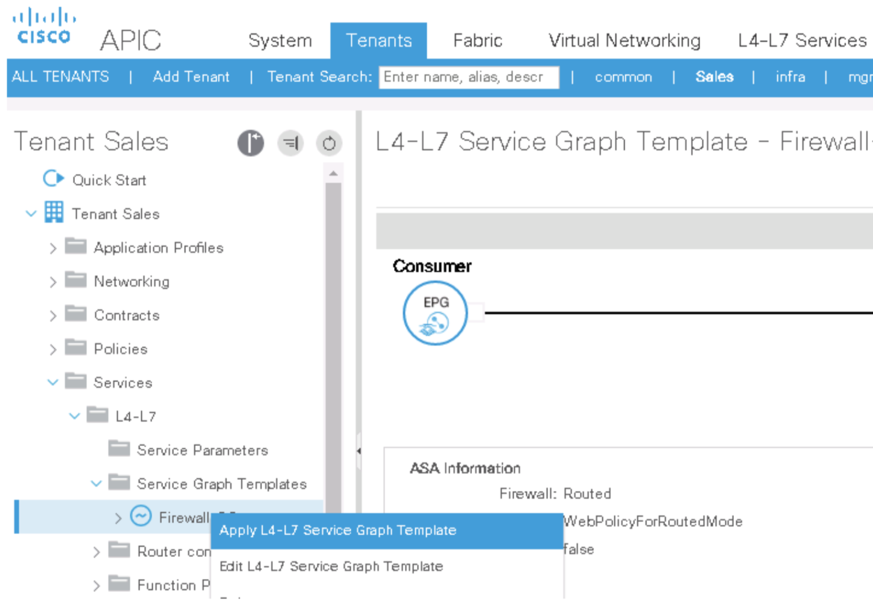The width and height of the screenshot is (873, 609).
Task: Collapse the Services folder
Action: [53, 382]
